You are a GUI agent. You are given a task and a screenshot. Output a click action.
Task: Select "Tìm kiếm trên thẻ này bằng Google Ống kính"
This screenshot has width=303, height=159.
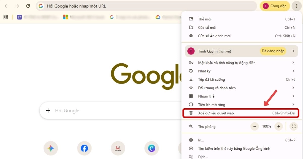coord(242,148)
